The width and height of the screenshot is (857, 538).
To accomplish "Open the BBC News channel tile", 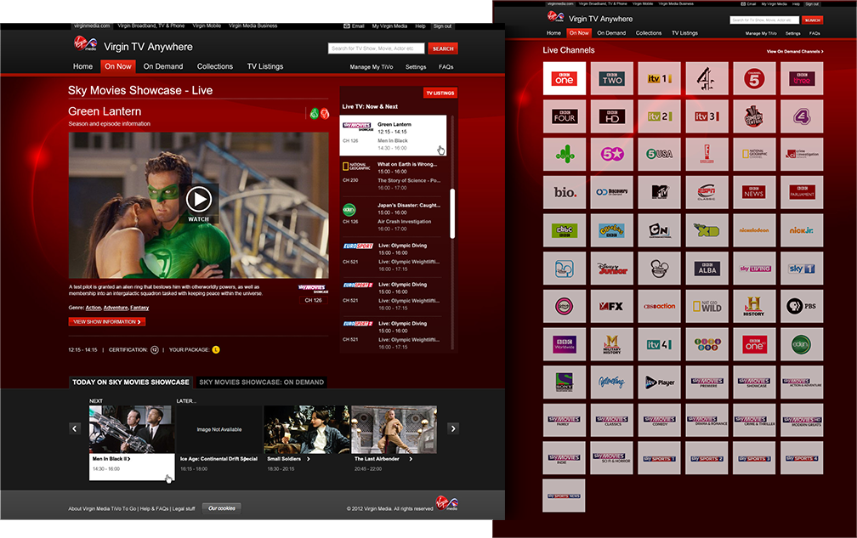I will coord(754,192).
